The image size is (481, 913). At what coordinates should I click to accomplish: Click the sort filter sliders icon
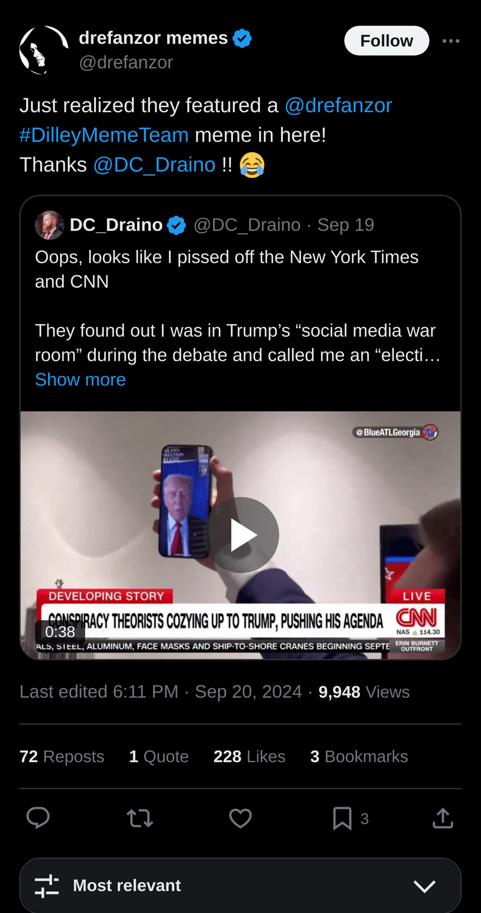coord(47,886)
